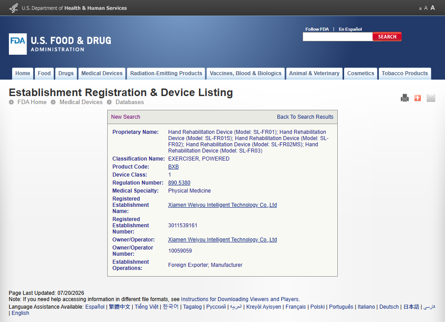Viewport: 445px width, 322px height.
Task: Select the smallest text size 'a'
Action: [421, 8]
